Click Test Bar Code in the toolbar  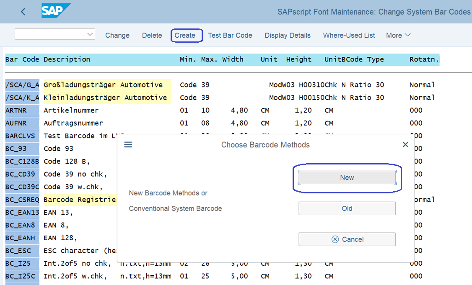click(x=230, y=36)
